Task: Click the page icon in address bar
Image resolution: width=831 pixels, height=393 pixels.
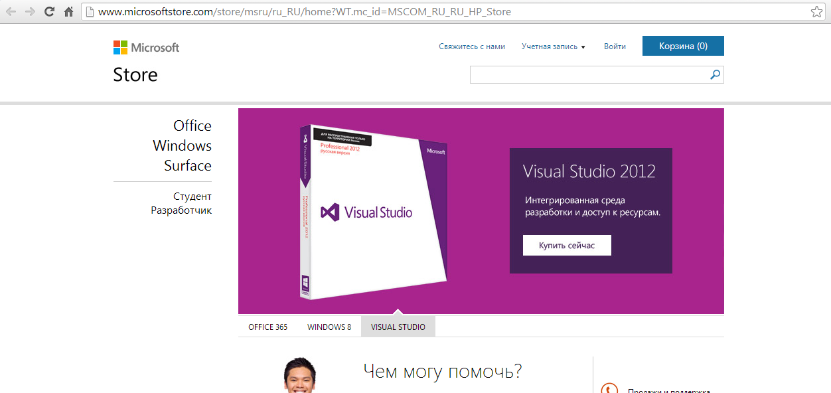Action: click(x=90, y=12)
